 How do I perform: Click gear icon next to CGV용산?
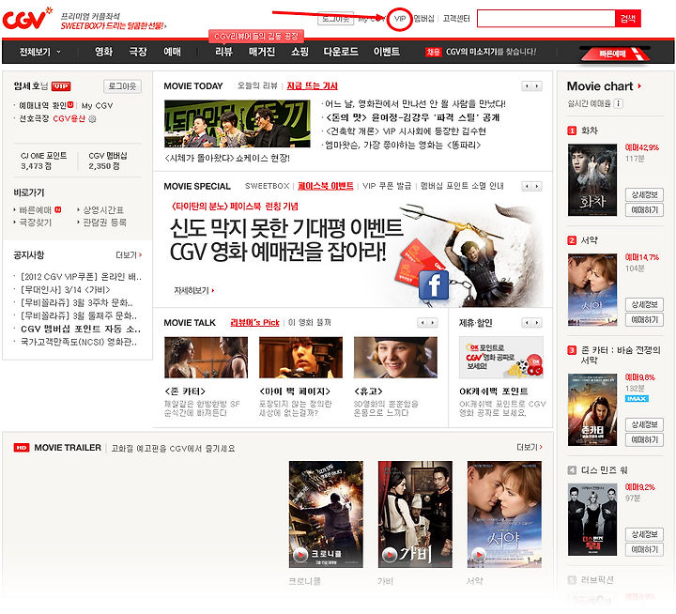[92, 118]
